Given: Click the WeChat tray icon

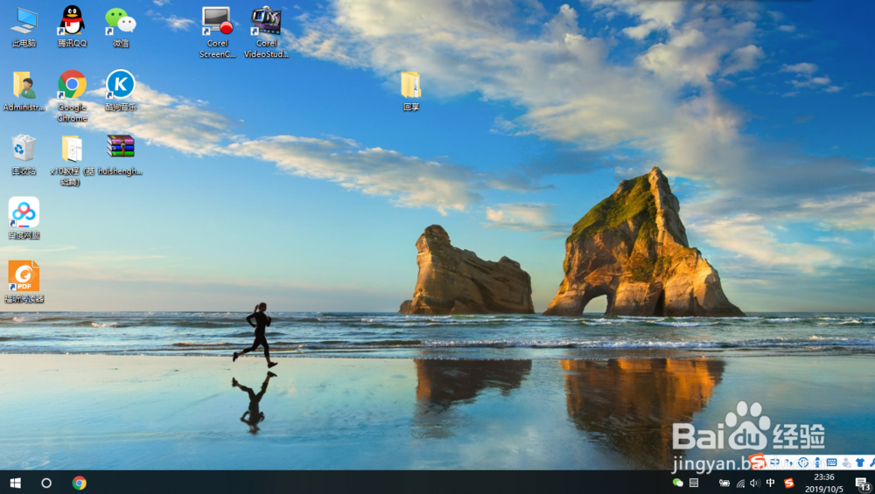Looking at the screenshot, I should point(678,483).
